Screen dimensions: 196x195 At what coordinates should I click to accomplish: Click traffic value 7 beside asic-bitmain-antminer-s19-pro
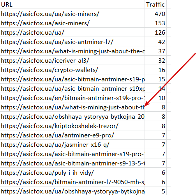click(155, 154)
